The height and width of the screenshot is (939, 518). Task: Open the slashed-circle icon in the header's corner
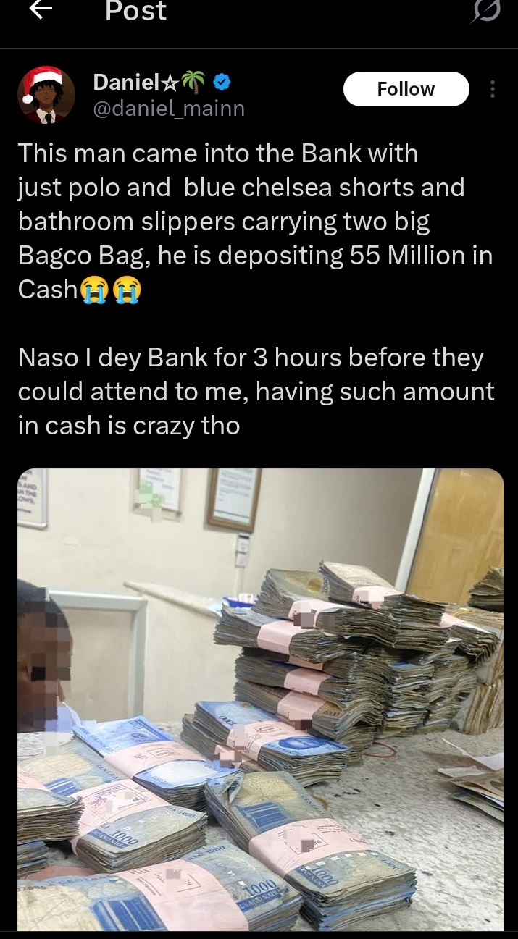pyautogui.click(x=486, y=12)
